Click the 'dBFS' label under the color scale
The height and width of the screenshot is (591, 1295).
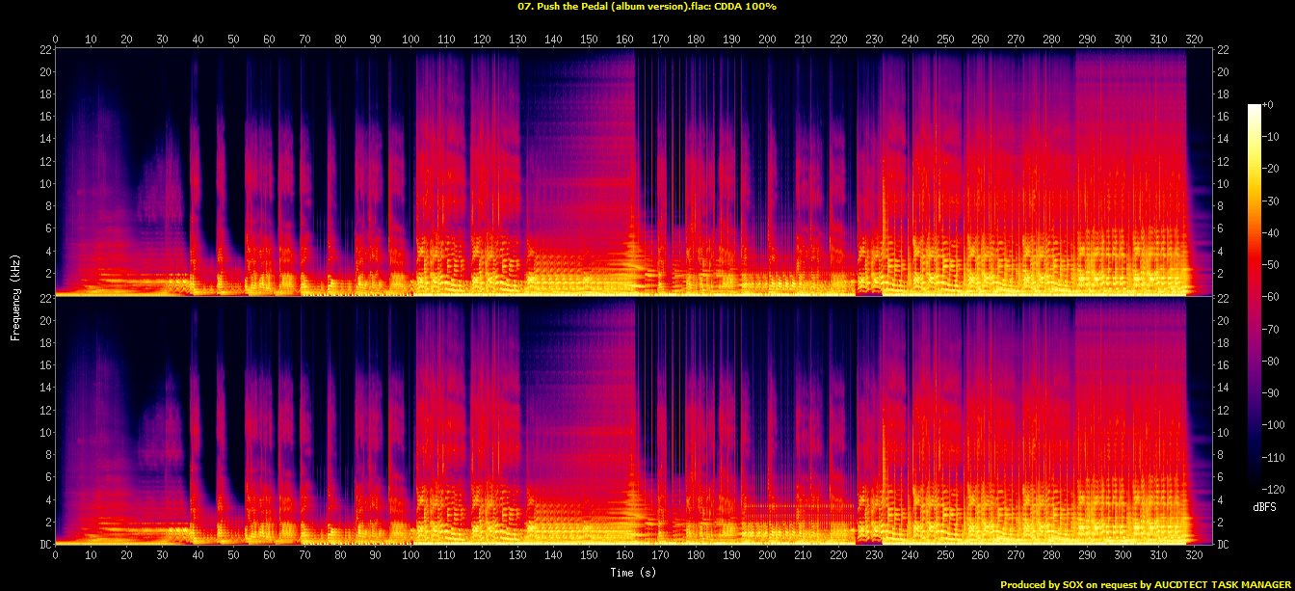[1265, 506]
